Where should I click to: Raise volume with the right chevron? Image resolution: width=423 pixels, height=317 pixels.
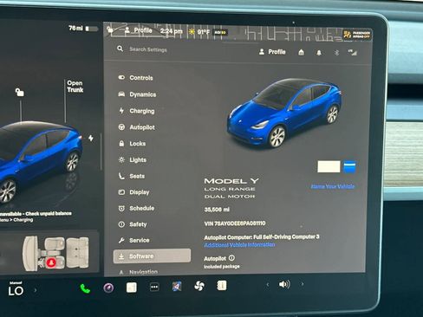[303, 284]
